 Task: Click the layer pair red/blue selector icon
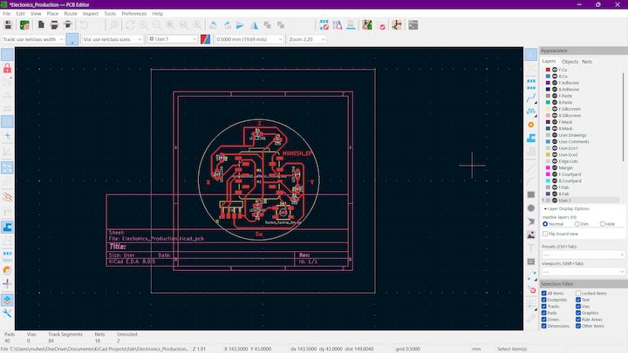(206, 39)
